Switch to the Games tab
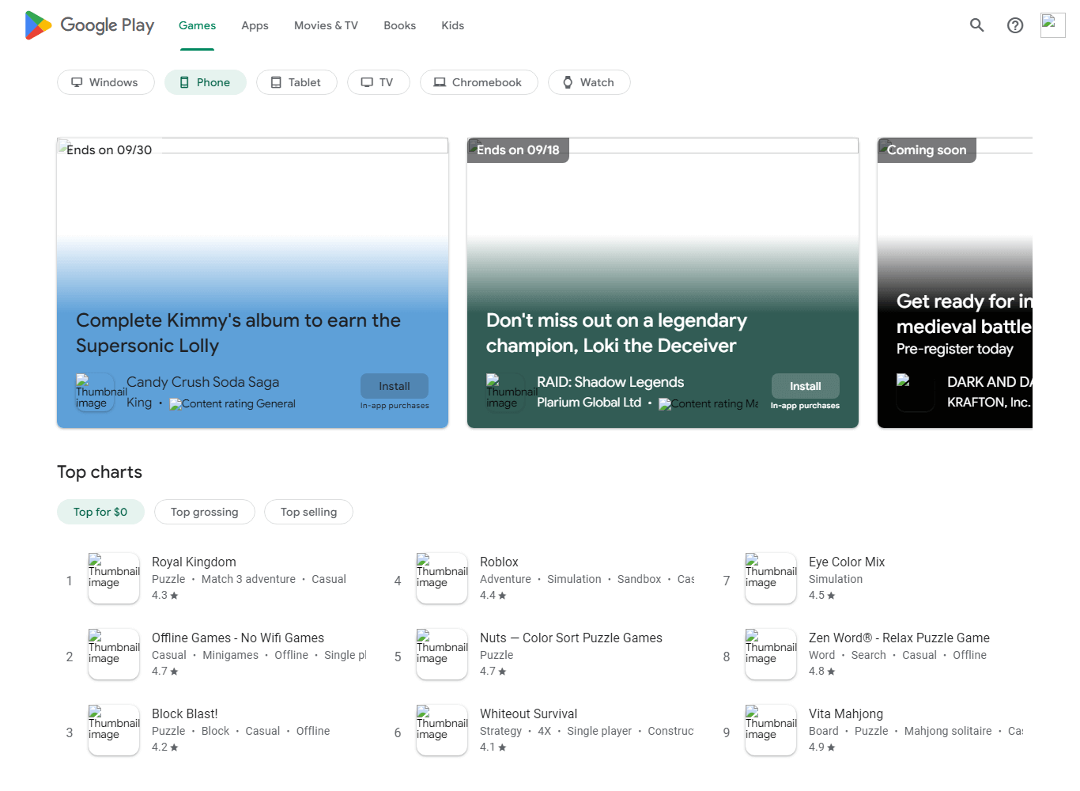Viewport: 1080px width, 791px height. pyautogui.click(x=197, y=25)
